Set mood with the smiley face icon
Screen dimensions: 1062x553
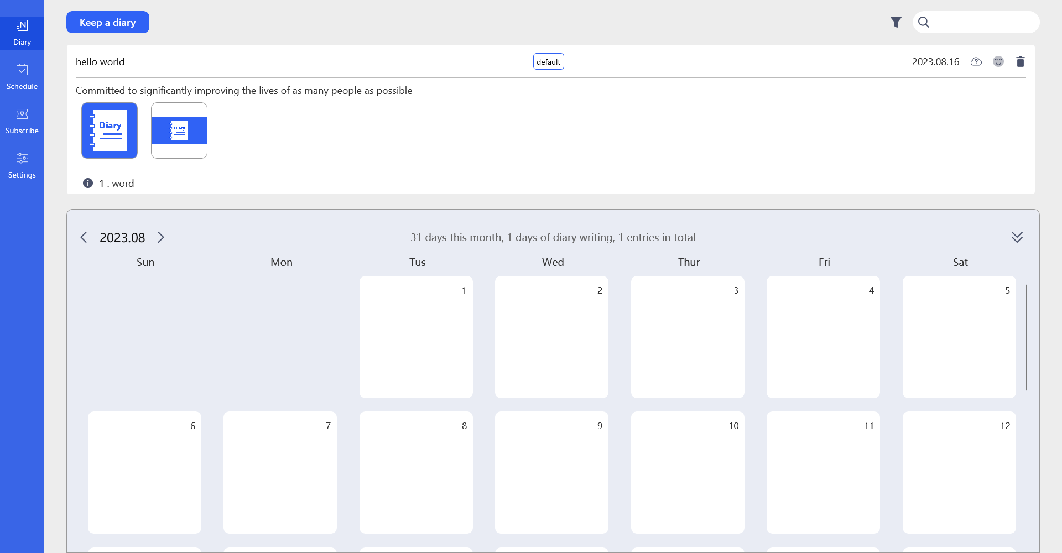[x=998, y=61]
